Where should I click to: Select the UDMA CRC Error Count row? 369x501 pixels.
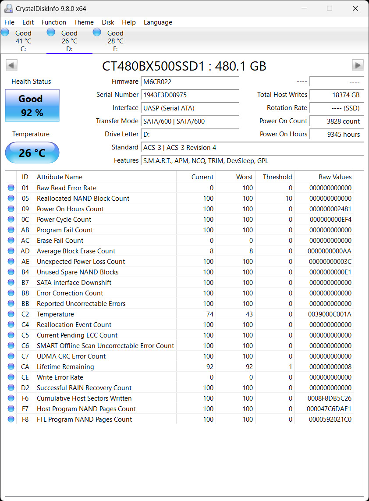pos(180,356)
